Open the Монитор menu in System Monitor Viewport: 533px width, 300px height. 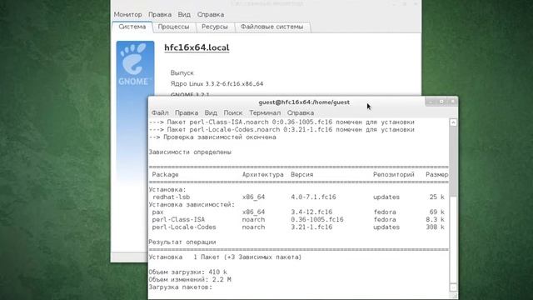127,15
